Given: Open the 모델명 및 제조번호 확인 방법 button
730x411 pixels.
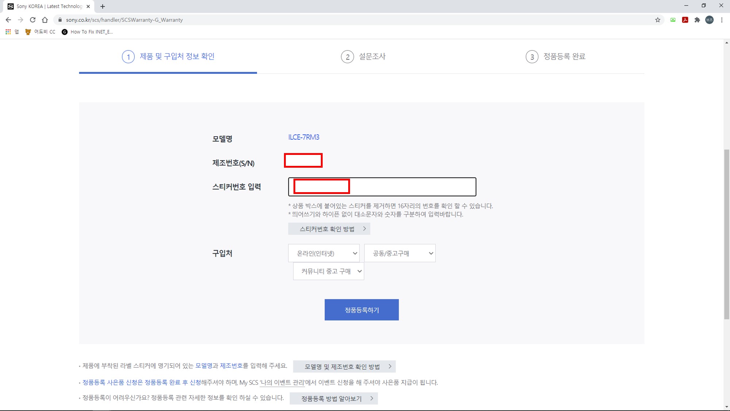Looking at the screenshot, I should point(344,366).
